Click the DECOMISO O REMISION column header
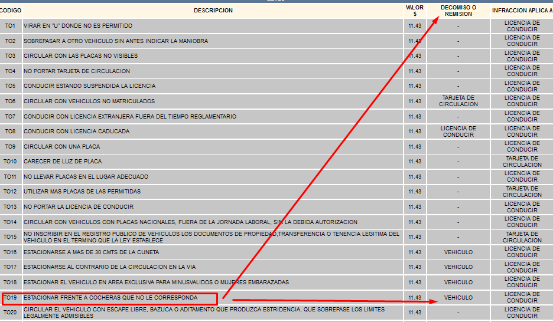Screen dimensions: 553x322 [458, 11]
